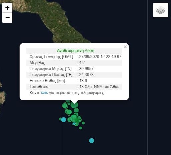The width and height of the screenshot is (171, 155).
Task: Select the cyan marker far south
Action: [x=92, y=141]
